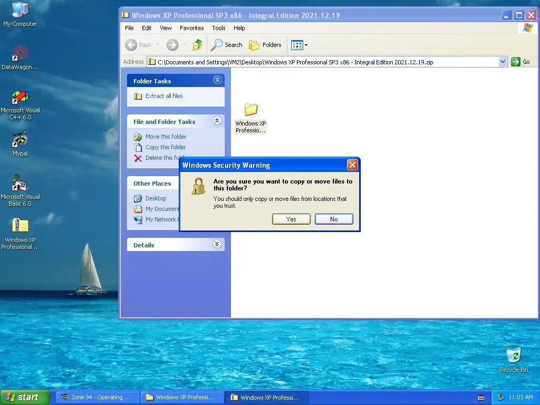The height and width of the screenshot is (405, 540).
Task: Expand the Details panel
Action: pos(217,244)
